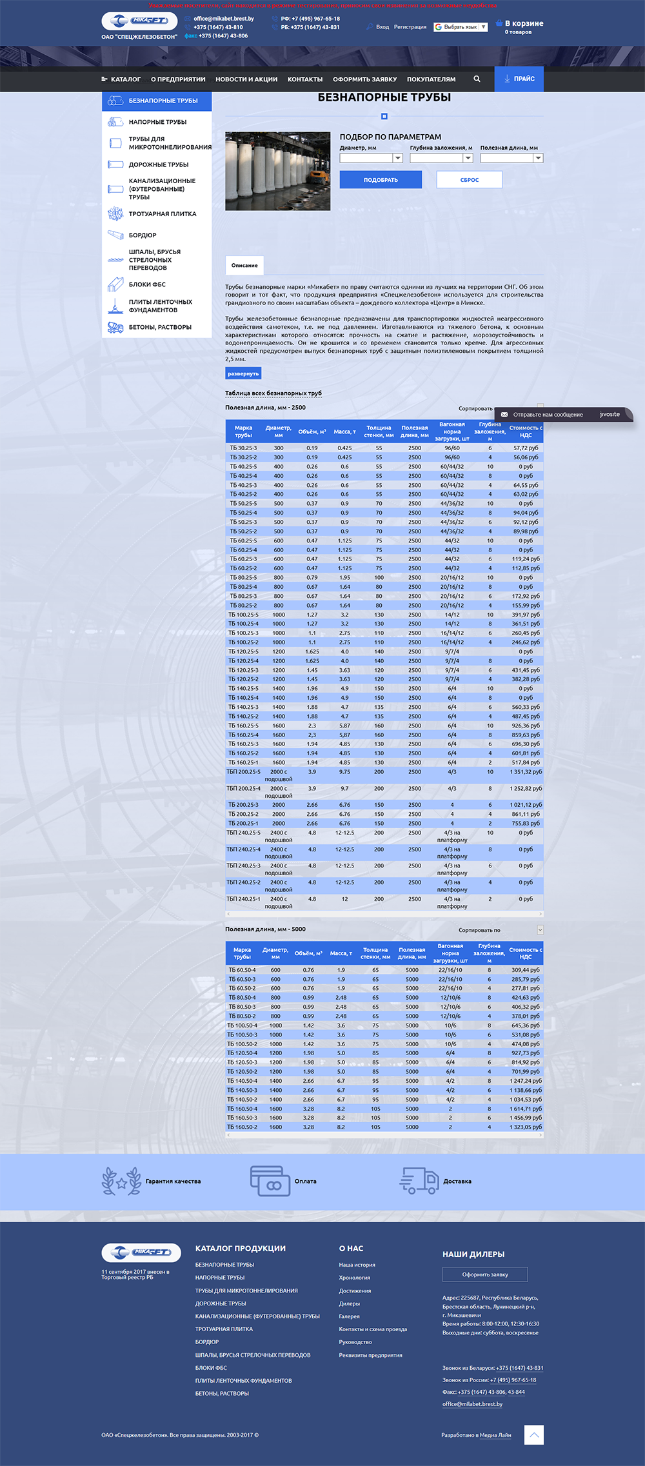Image resolution: width=645 pixels, height=1466 pixels.
Task: Click table row ТБ 30.25-3
Action: click(x=384, y=448)
